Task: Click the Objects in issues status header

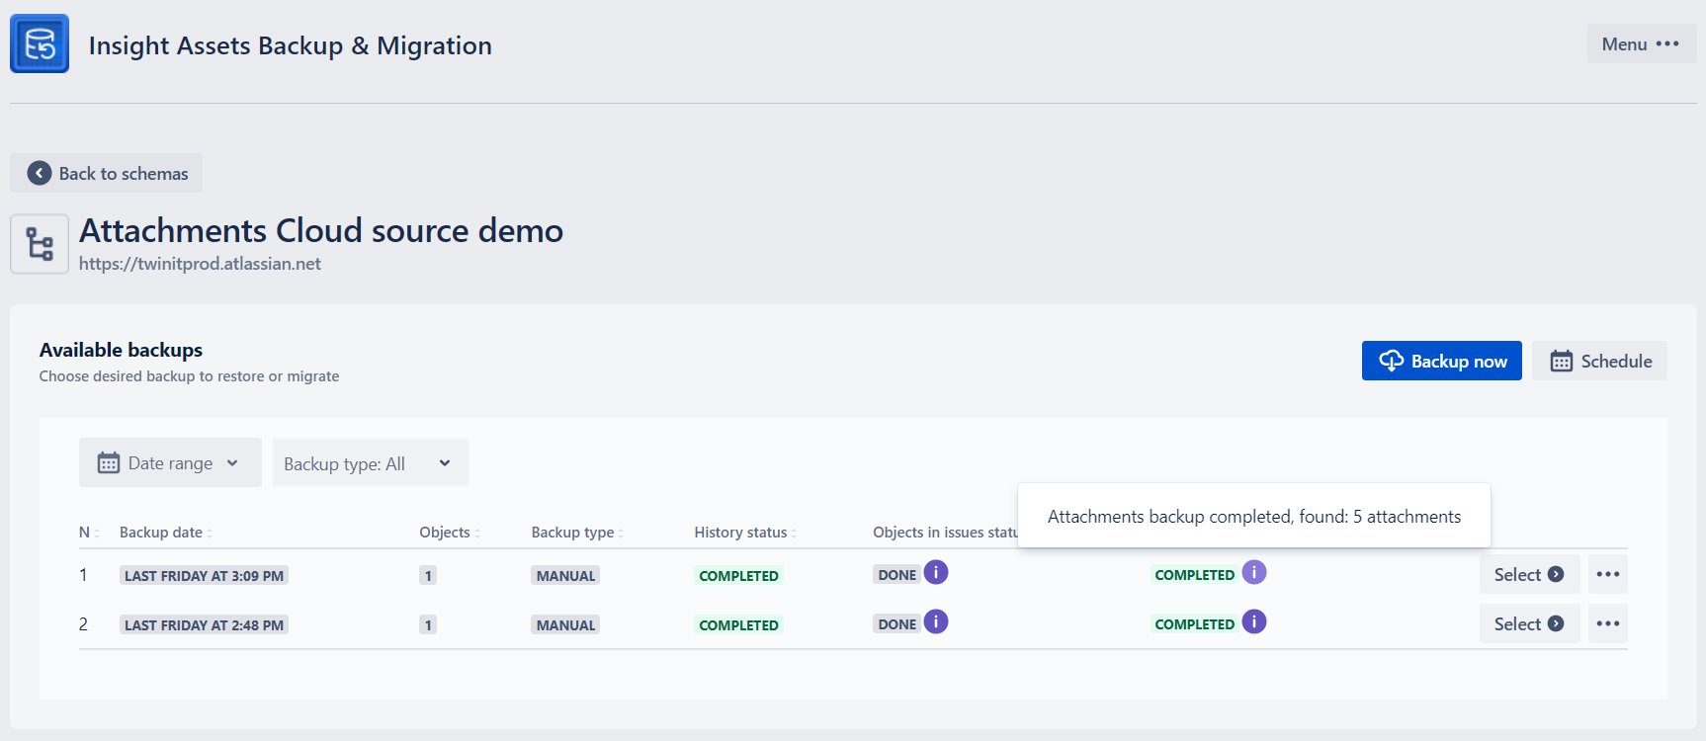Action: [x=945, y=533]
